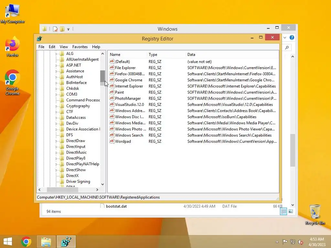Viewport: 331px width, 248px height.
Task: Expand the Assistance key arrow
Action: point(56,71)
